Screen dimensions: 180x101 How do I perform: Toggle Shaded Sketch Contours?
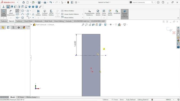point(125,14)
